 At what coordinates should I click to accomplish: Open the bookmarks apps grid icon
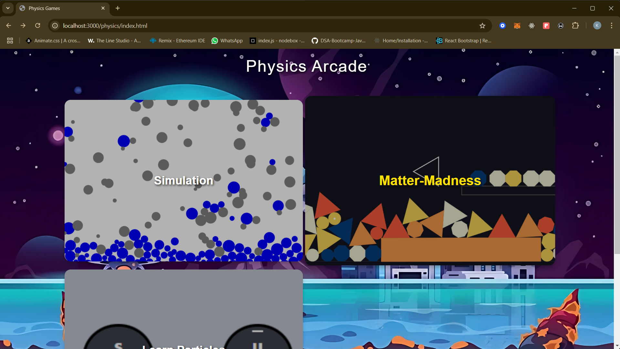point(10,41)
